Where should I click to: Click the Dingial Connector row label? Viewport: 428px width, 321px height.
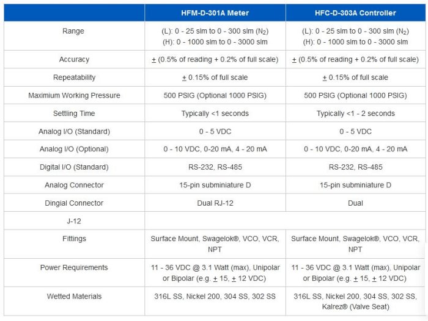[74, 203]
